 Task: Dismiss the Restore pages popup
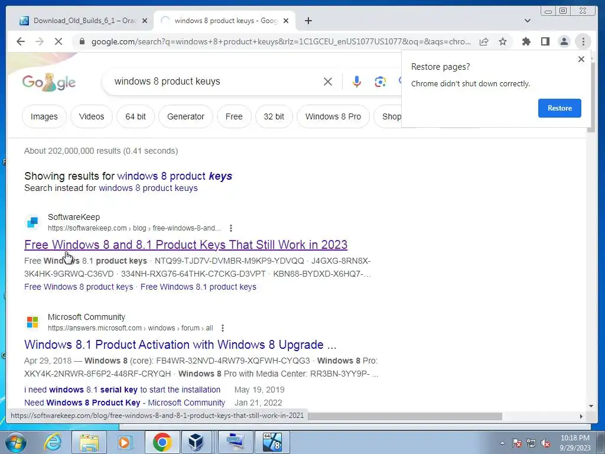tap(581, 59)
